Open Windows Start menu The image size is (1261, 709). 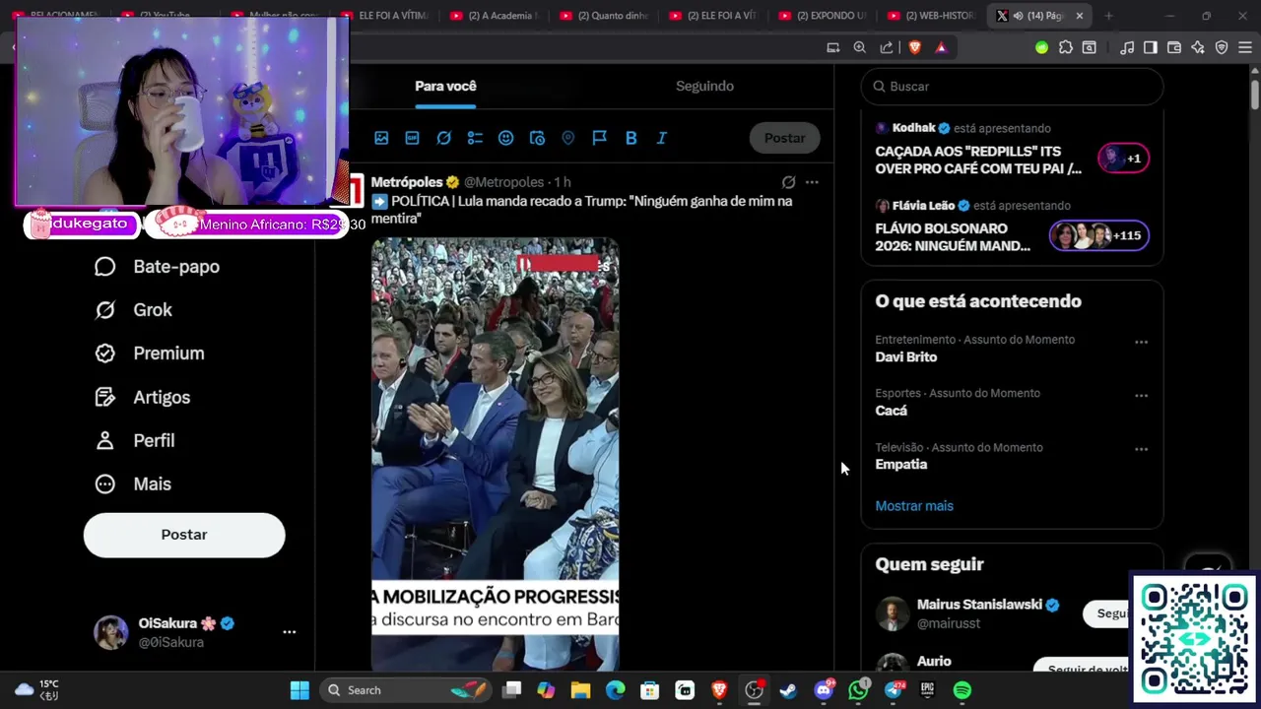point(300,690)
